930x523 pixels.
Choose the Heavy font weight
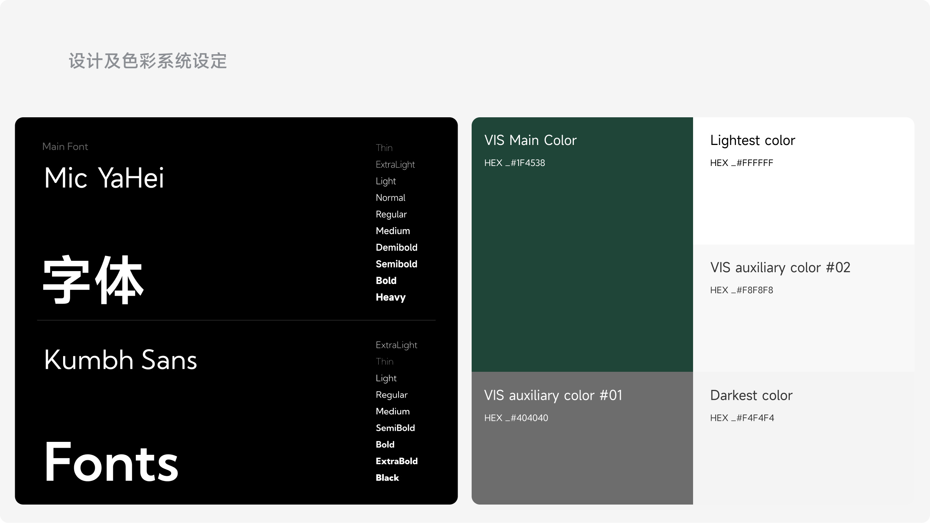click(x=390, y=297)
